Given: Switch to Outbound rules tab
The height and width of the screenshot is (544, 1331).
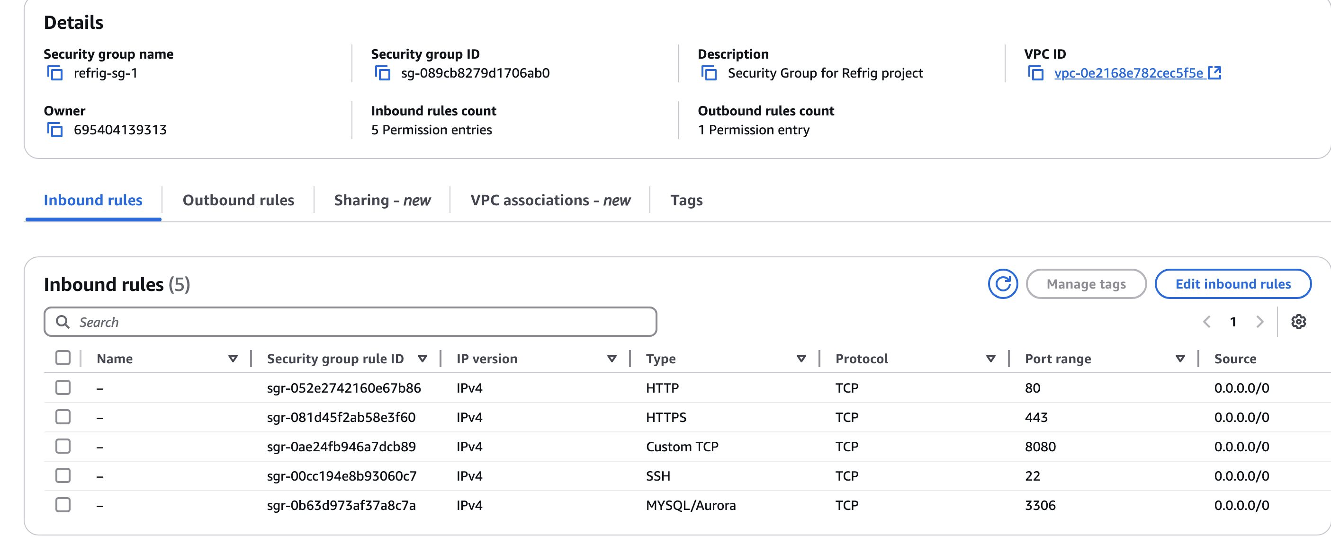Looking at the screenshot, I should coord(238,200).
